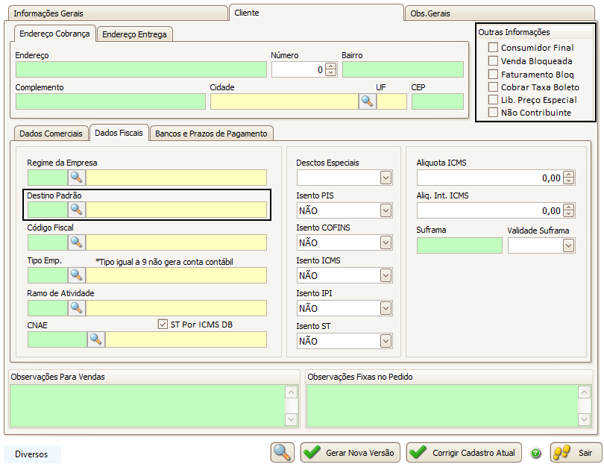Open the Validade Suframa dropdown
Screen dimensions: 604x467
click(568, 245)
